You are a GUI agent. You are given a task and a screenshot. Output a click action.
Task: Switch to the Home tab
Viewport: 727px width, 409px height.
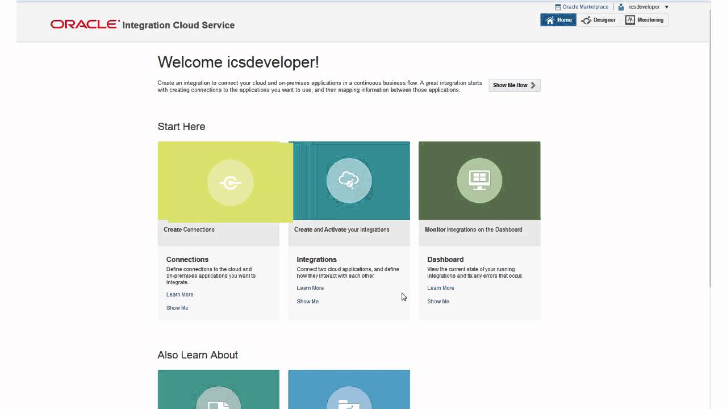point(558,20)
